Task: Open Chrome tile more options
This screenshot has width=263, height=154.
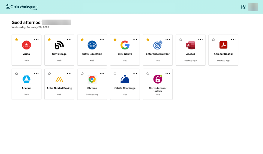Action: [x=102, y=74]
